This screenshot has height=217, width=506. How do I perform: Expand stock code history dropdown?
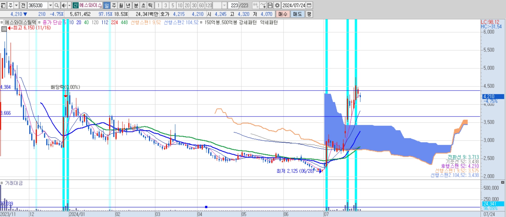click(50, 5)
